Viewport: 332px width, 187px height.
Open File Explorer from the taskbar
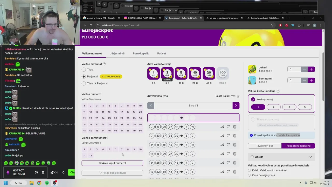pyautogui.click(x=31, y=183)
